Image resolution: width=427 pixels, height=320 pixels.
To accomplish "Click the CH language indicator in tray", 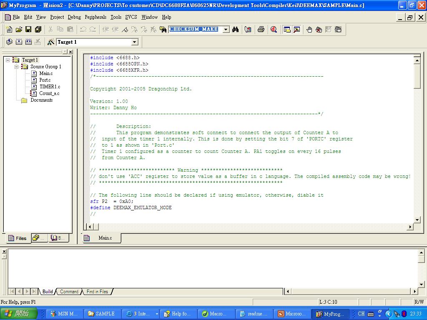I will pyautogui.click(x=362, y=314).
